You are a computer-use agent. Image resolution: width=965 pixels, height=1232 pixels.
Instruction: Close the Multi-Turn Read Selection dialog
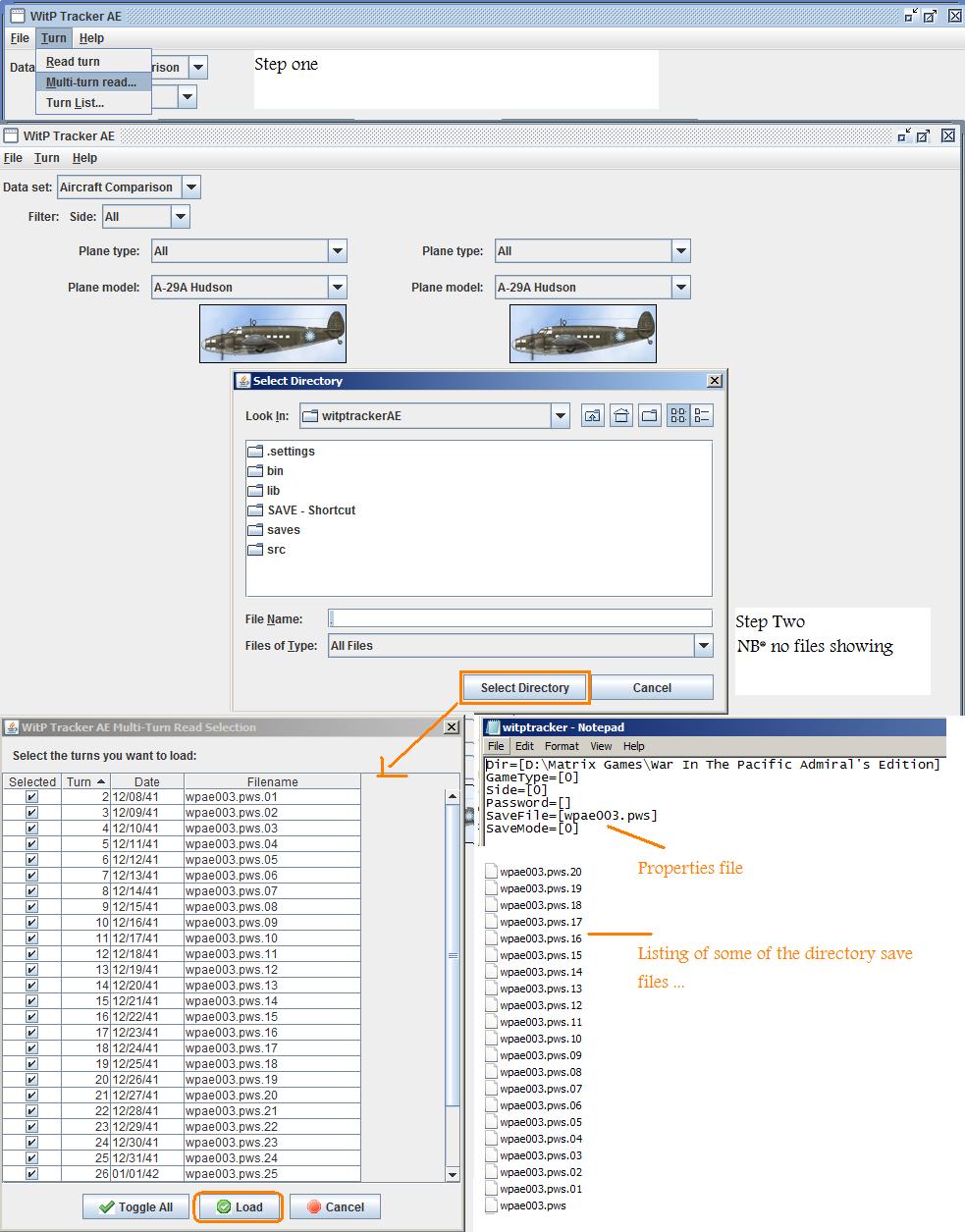pos(452,727)
